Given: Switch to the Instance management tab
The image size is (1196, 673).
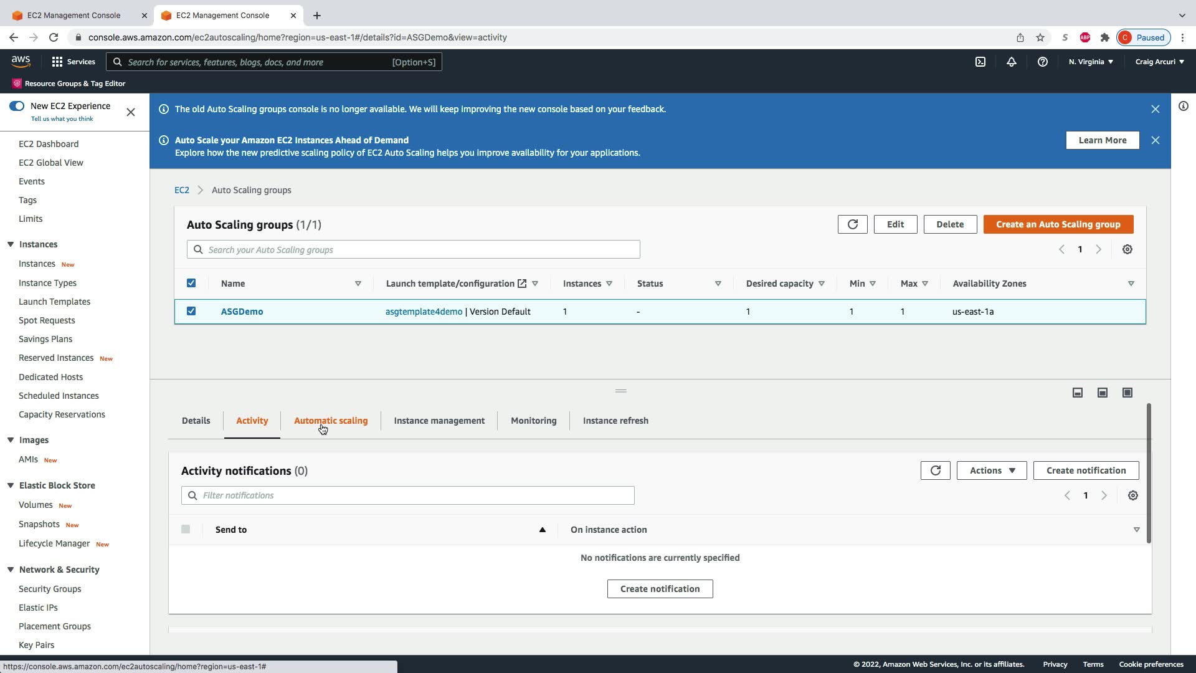Looking at the screenshot, I should point(439,421).
